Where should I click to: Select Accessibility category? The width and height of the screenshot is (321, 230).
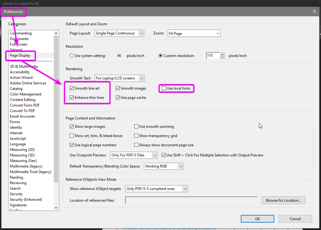point(20,72)
